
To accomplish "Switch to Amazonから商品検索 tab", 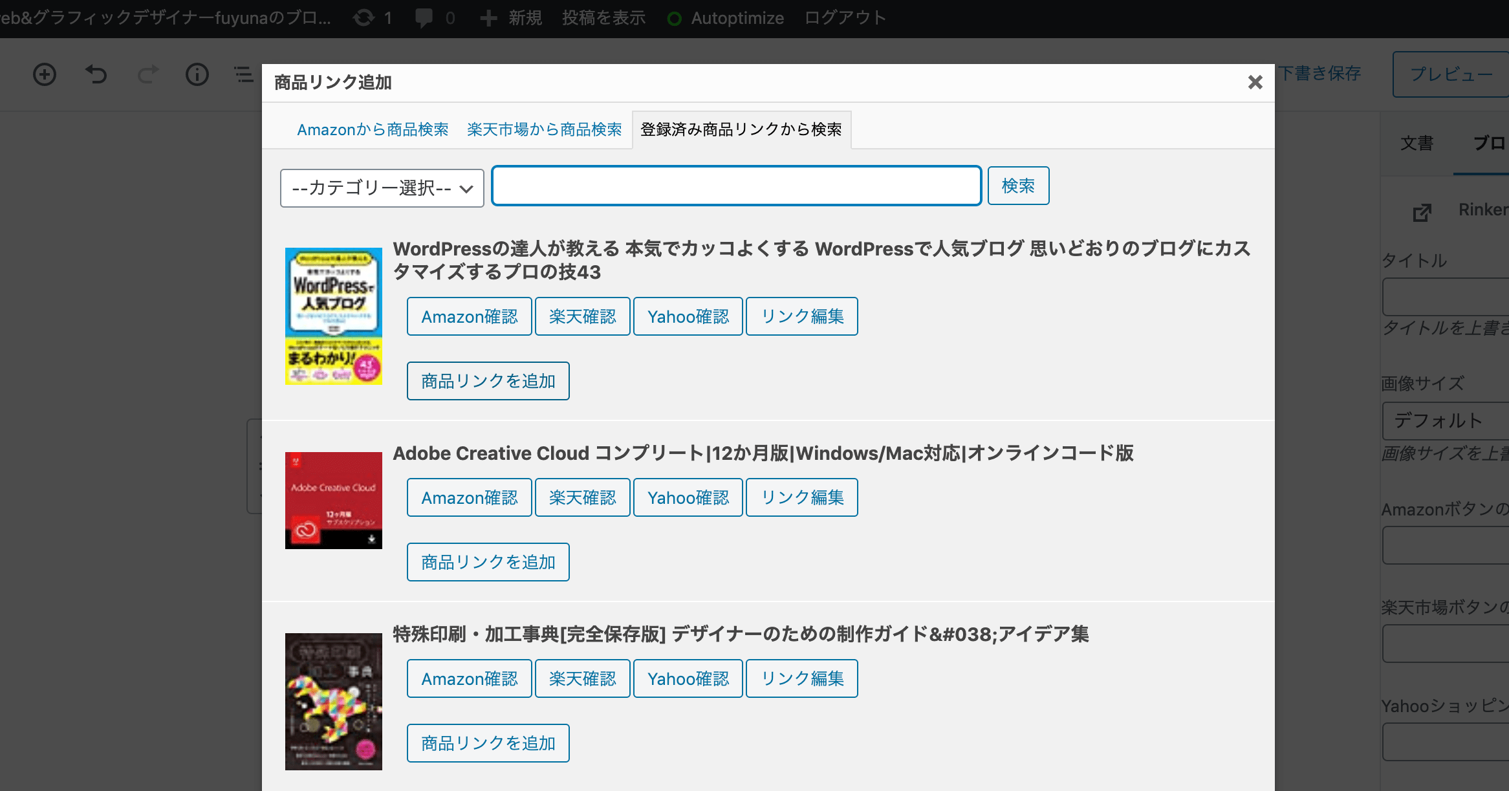I will coord(373,129).
